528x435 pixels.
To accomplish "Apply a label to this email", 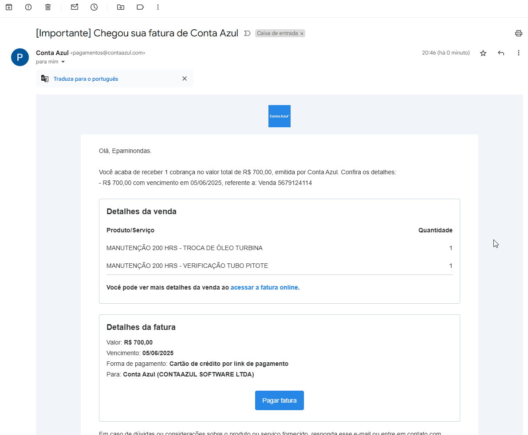I will [x=140, y=7].
